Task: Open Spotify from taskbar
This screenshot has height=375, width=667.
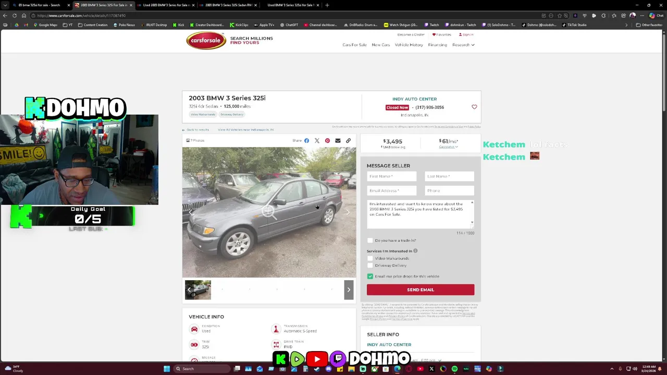Action: pos(454,369)
